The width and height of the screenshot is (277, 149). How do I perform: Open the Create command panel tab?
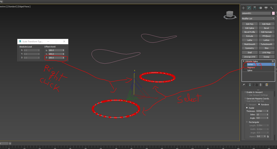click(x=243, y=8)
